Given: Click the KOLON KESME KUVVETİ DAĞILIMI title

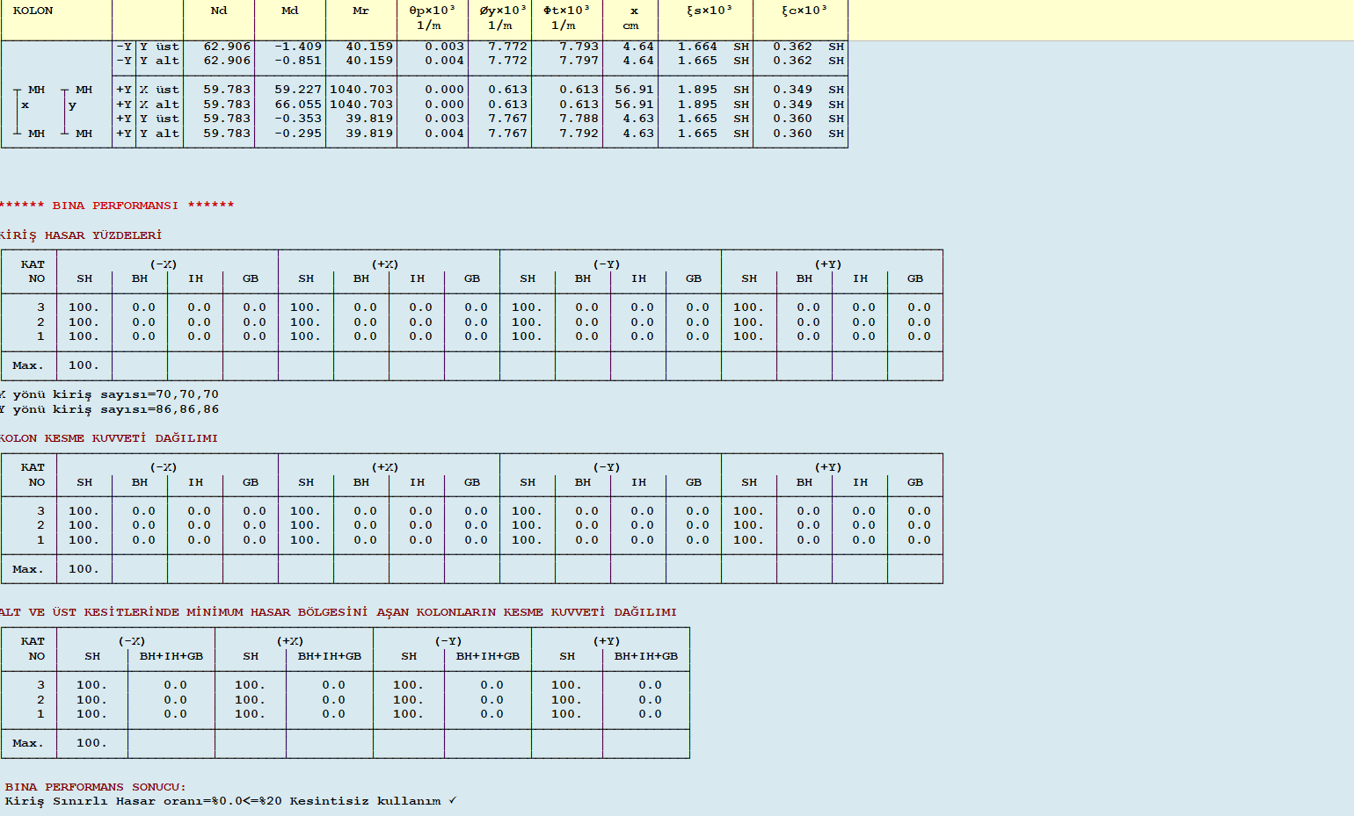Looking at the screenshot, I should coord(109,438).
